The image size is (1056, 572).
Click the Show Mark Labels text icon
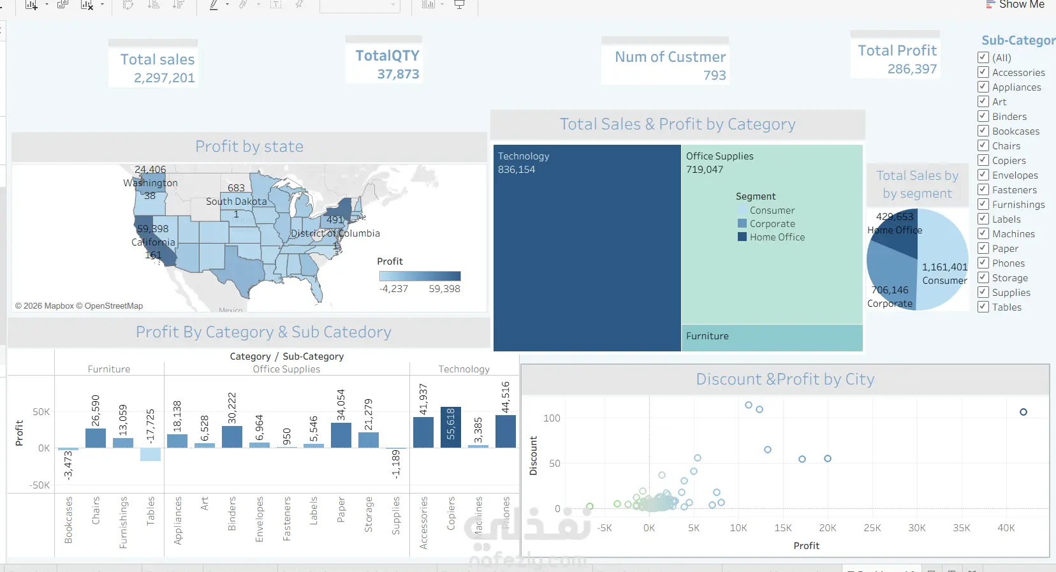(275, 4)
